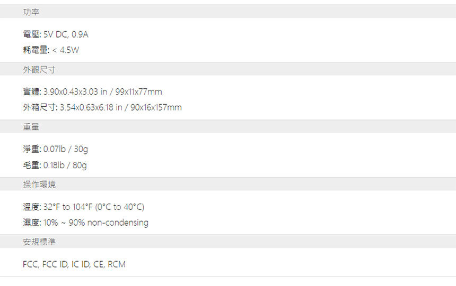Select the 99x11x77mm dimension text

click(x=138, y=91)
